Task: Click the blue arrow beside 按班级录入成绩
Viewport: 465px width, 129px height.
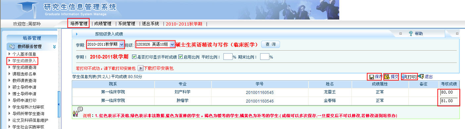Action: (77, 34)
